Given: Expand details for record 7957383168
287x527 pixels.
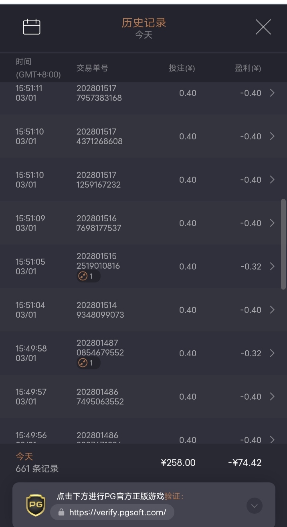Looking at the screenshot, I should point(272,93).
